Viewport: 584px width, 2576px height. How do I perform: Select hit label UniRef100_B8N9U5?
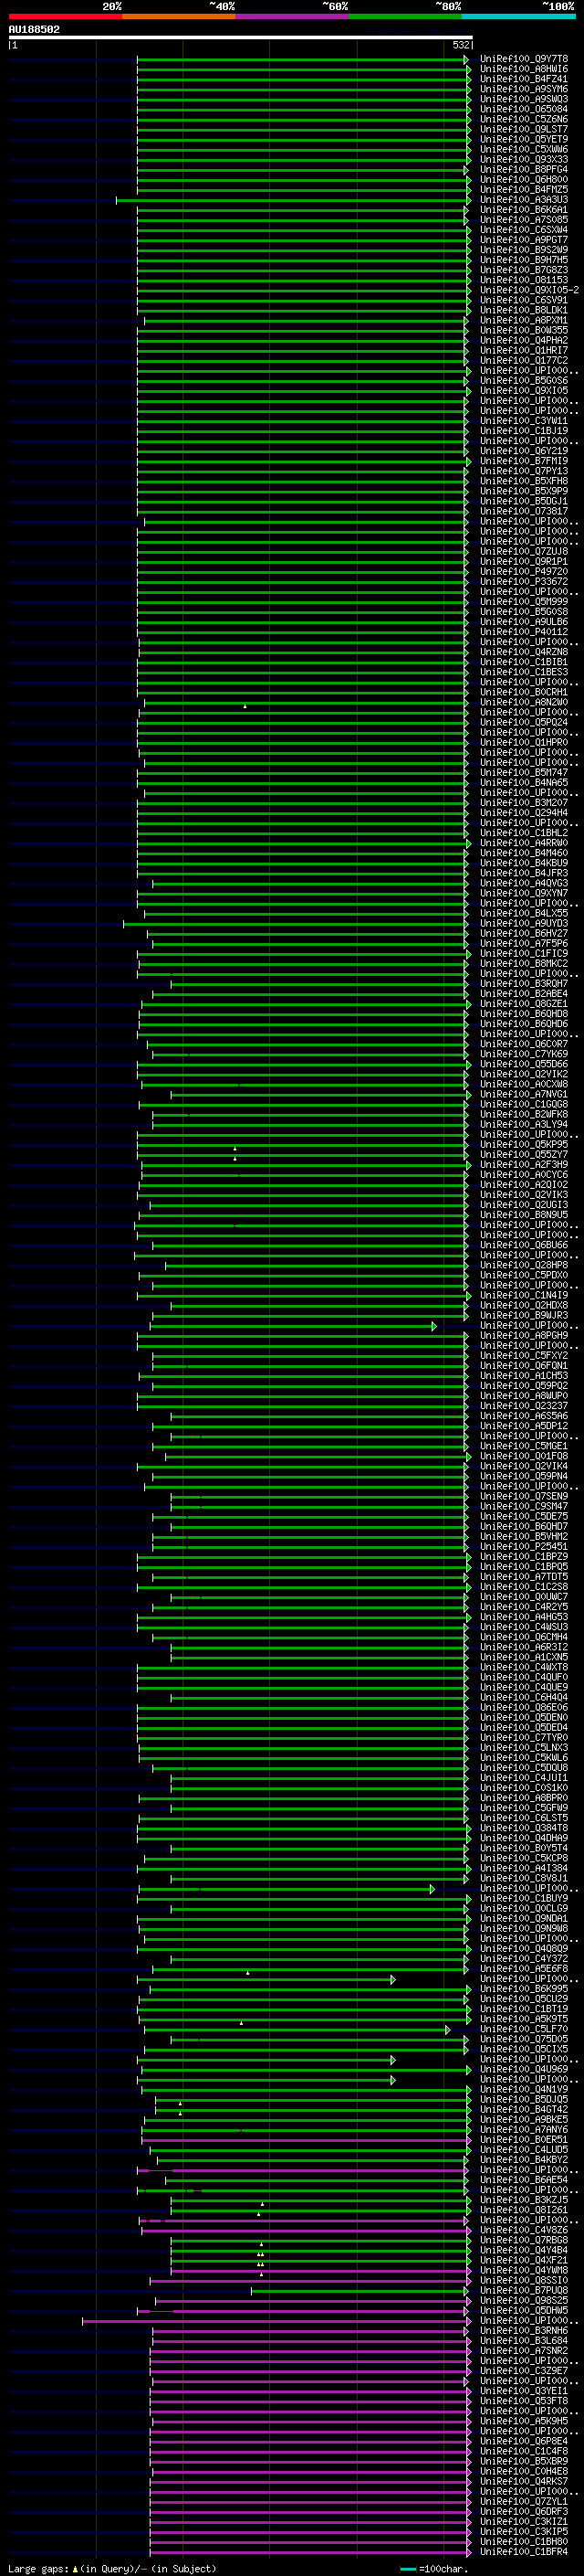pyautogui.click(x=524, y=1215)
